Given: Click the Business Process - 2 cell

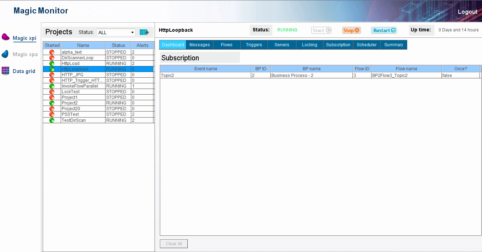Looking at the screenshot, I should coord(312,76).
